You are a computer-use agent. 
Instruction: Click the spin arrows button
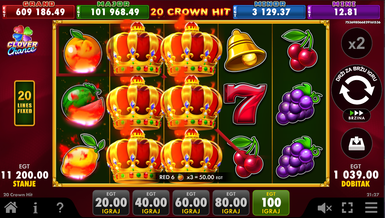coord(357,90)
